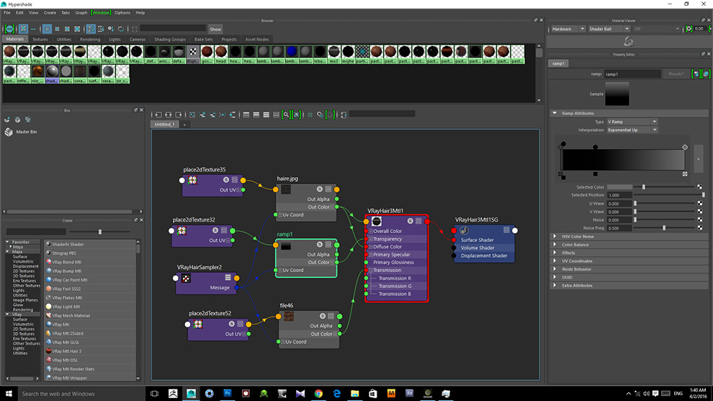Collapse the Transmission attribute on VRayHair3Mtl1
Image resolution: width=713 pixels, height=401 pixels.
pos(370,270)
